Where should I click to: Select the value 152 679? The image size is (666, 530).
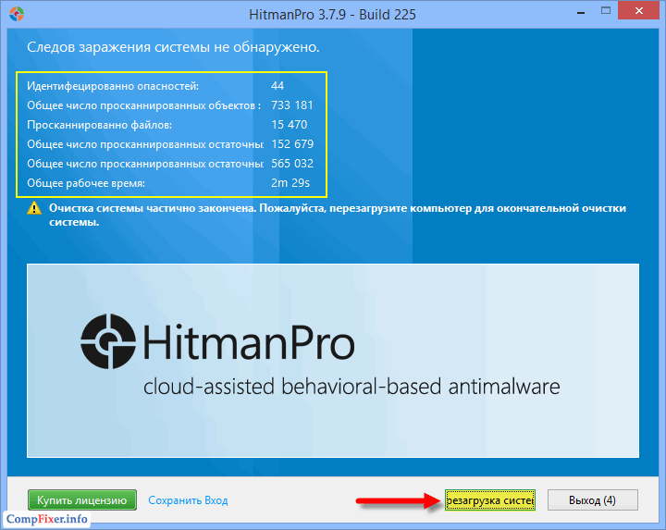(292, 144)
